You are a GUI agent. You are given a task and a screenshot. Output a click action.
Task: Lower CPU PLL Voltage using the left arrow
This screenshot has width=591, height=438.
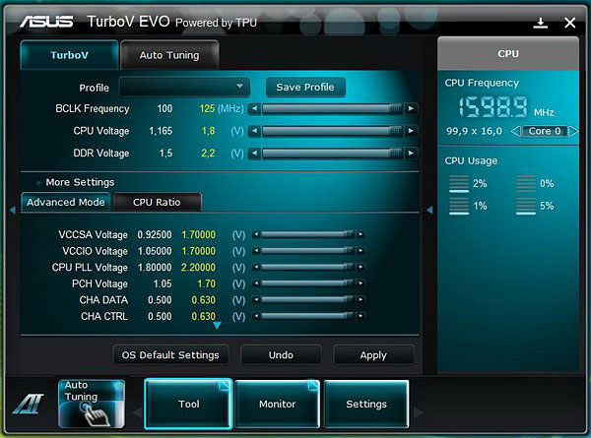tap(256, 267)
